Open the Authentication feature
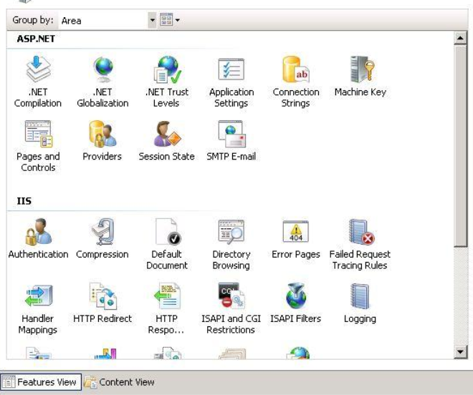Viewport: 473px width, 395px height. pyautogui.click(x=37, y=233)
